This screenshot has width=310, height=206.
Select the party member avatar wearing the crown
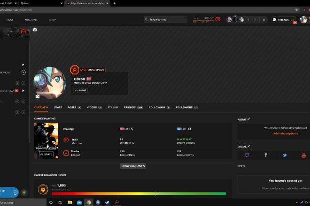pyautogui.click(x=235, y=19)
